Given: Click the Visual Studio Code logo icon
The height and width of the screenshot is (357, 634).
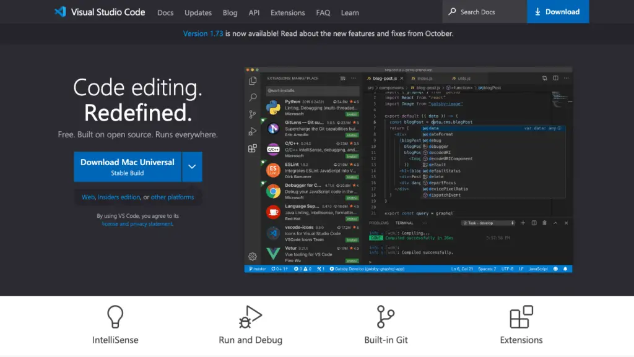Looking at the screenshot, I should click(x=60, y=12).
